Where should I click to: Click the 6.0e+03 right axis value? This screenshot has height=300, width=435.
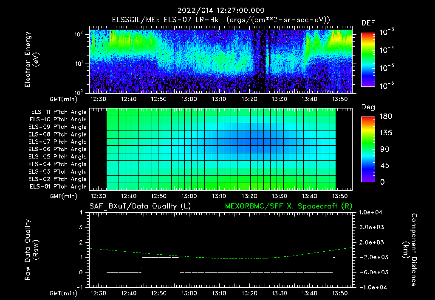point(372,227)
